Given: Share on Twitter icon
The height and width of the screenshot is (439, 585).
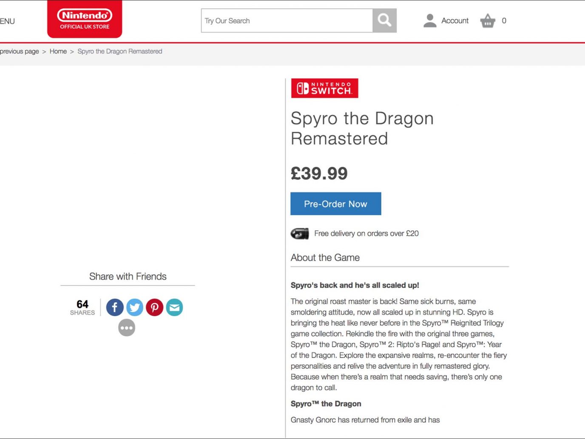Looking at the screenshot, I should (135, 307).
